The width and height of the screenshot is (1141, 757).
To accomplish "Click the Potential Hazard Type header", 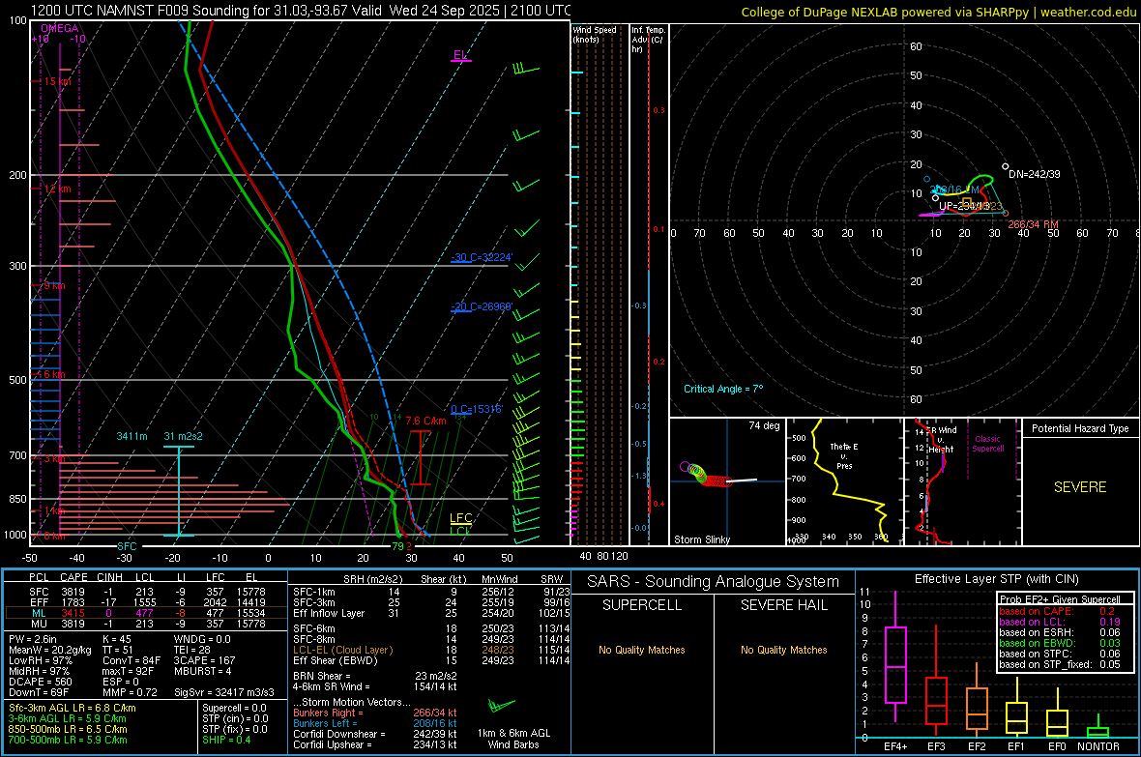I will click(1080, 428).
